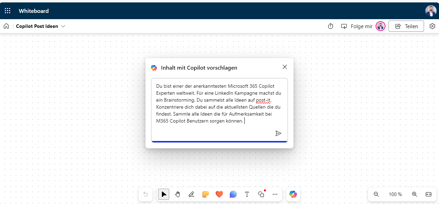439x204 pixels.
Task: Open the app launcher grid
Action: (x=7, y=11)
